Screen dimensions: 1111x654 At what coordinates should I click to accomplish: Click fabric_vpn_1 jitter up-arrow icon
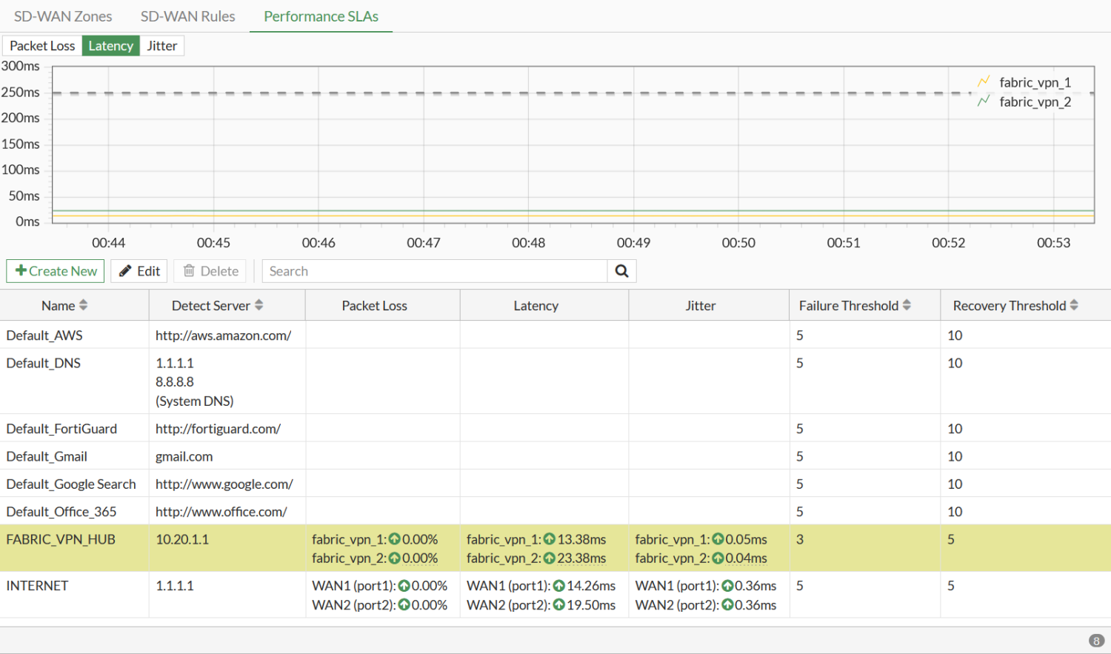718,539
